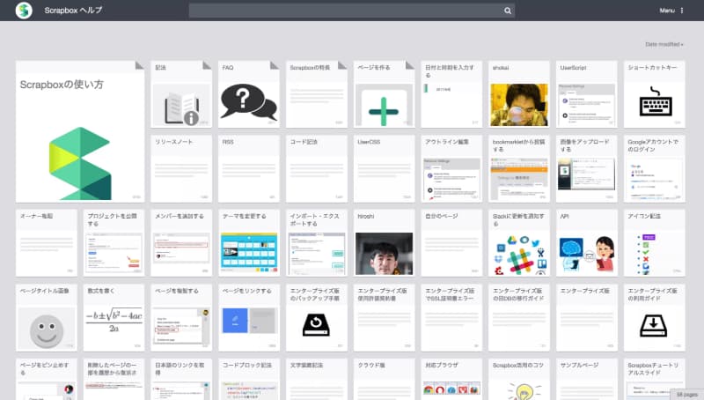Viewport: 704px width, 400px height.
Task: Open インポート・エクスポートする page card
Action: coord(317,242)
